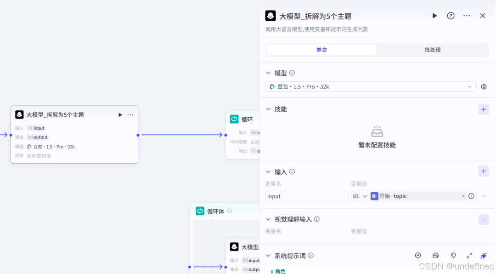The width and height of the screenshot is (496, 274).
Task: Select the 大模型_拆解为5个主题 node title on canvas
Action: [x=55, y=115]
